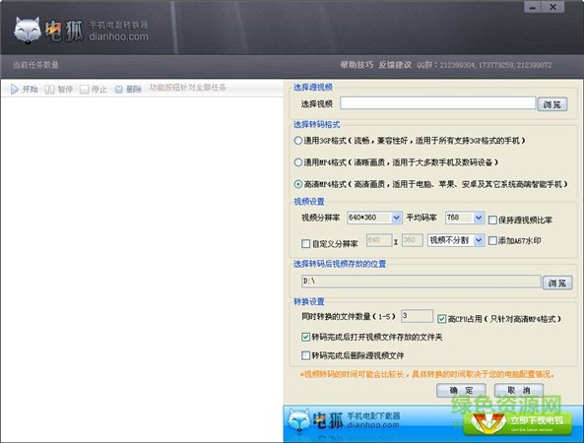Image resolution: width=584 pixels, height=443 pixels.
Task: Click the simultaneous file count field
Action: click(x=417, y=316)
